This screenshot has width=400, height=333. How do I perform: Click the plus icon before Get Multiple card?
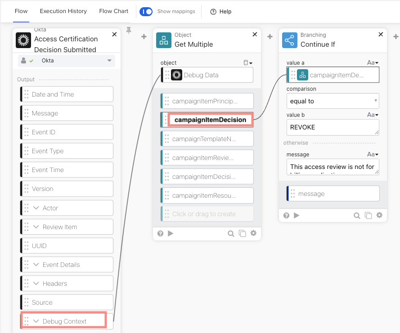pyautogui.click(x=144, y=37)
